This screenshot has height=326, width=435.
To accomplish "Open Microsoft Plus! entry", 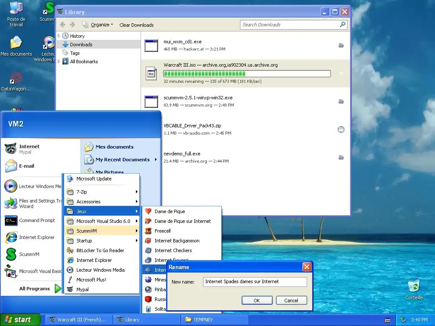I will [102, 280].
